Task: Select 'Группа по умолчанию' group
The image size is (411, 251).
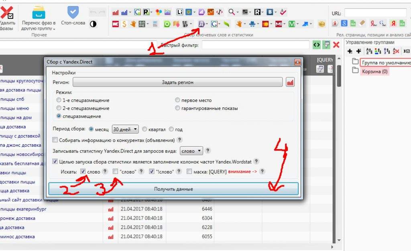Action: 386,63
